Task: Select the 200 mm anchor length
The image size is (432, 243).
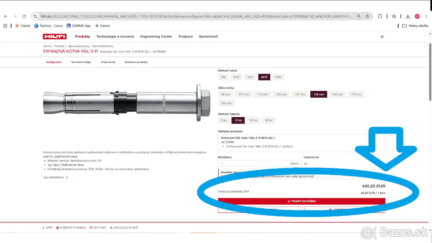Action: (226, 103)
